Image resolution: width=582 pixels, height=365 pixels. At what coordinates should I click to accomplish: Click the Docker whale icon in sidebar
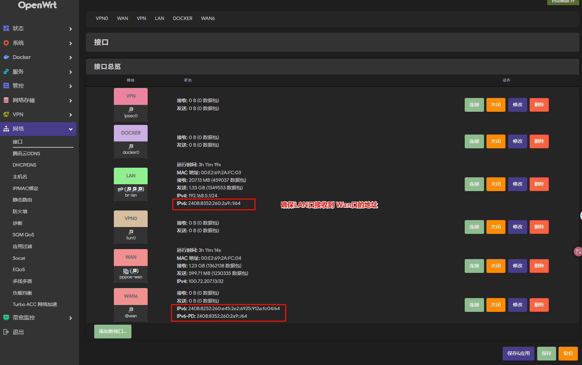(6, 57)
